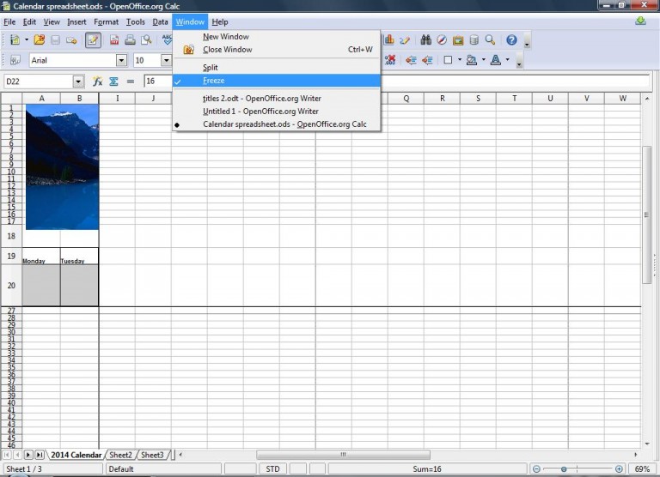
Task: Click the zoom slider handle in status bar
Action: [x=564, y=469]
